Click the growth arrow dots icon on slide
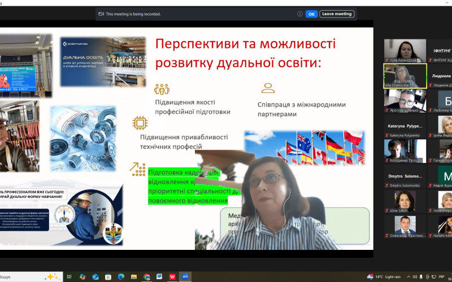The width and height of the screenshot is (452, 282). (137, 169)
